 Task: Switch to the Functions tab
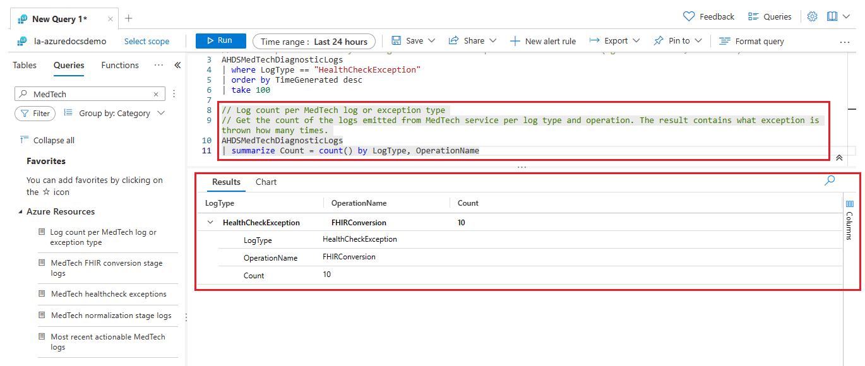click(x=120, y=65)
